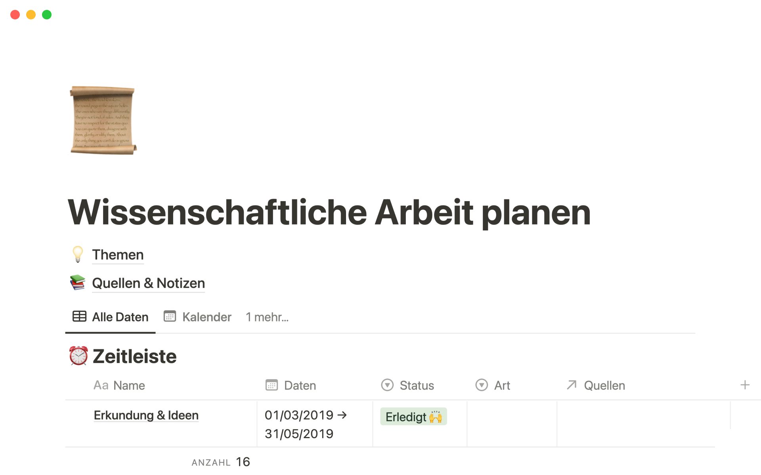Viewport: 761px width, 475px height.
Task: Click the lightbulb icon beside Themen
Action: (78, 254)
